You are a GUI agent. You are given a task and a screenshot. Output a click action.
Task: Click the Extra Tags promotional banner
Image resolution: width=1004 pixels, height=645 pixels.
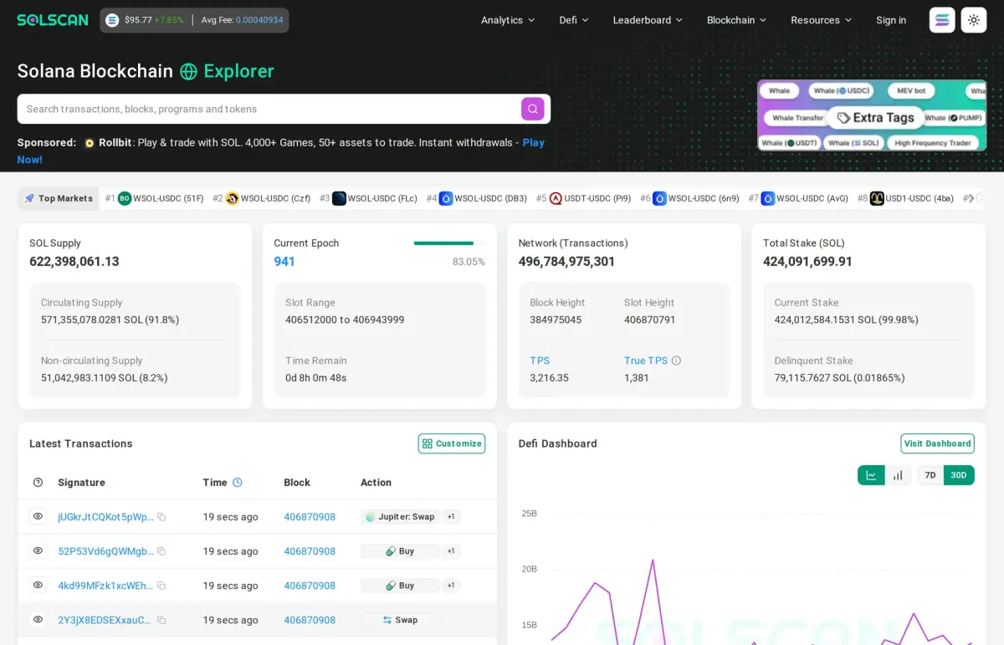872,115
